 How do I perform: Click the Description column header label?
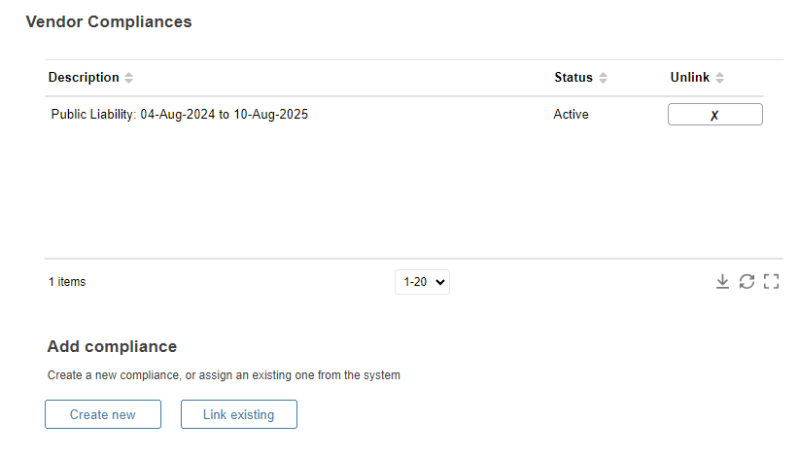click(84, 78)
